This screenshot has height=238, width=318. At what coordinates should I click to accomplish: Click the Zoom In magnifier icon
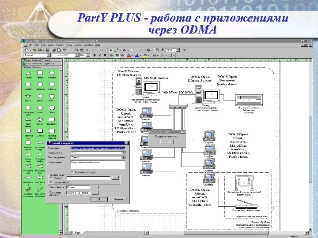(163, 50)
